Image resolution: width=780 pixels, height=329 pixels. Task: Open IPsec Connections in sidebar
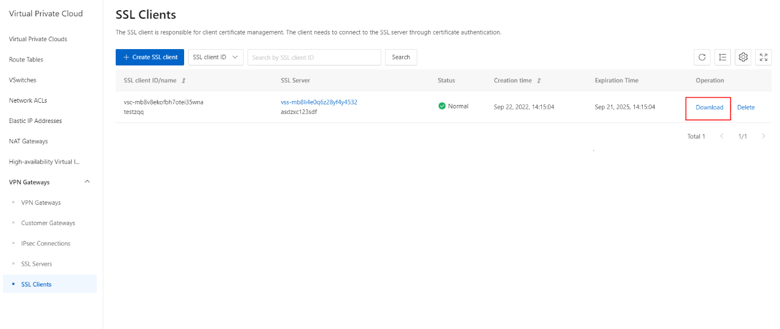pyautogui.click(x=46, y=243)
